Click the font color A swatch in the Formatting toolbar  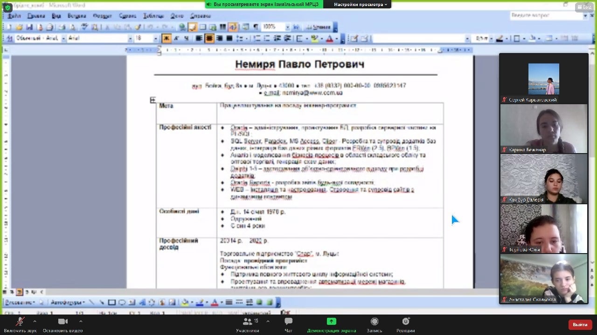pos(329,39)
